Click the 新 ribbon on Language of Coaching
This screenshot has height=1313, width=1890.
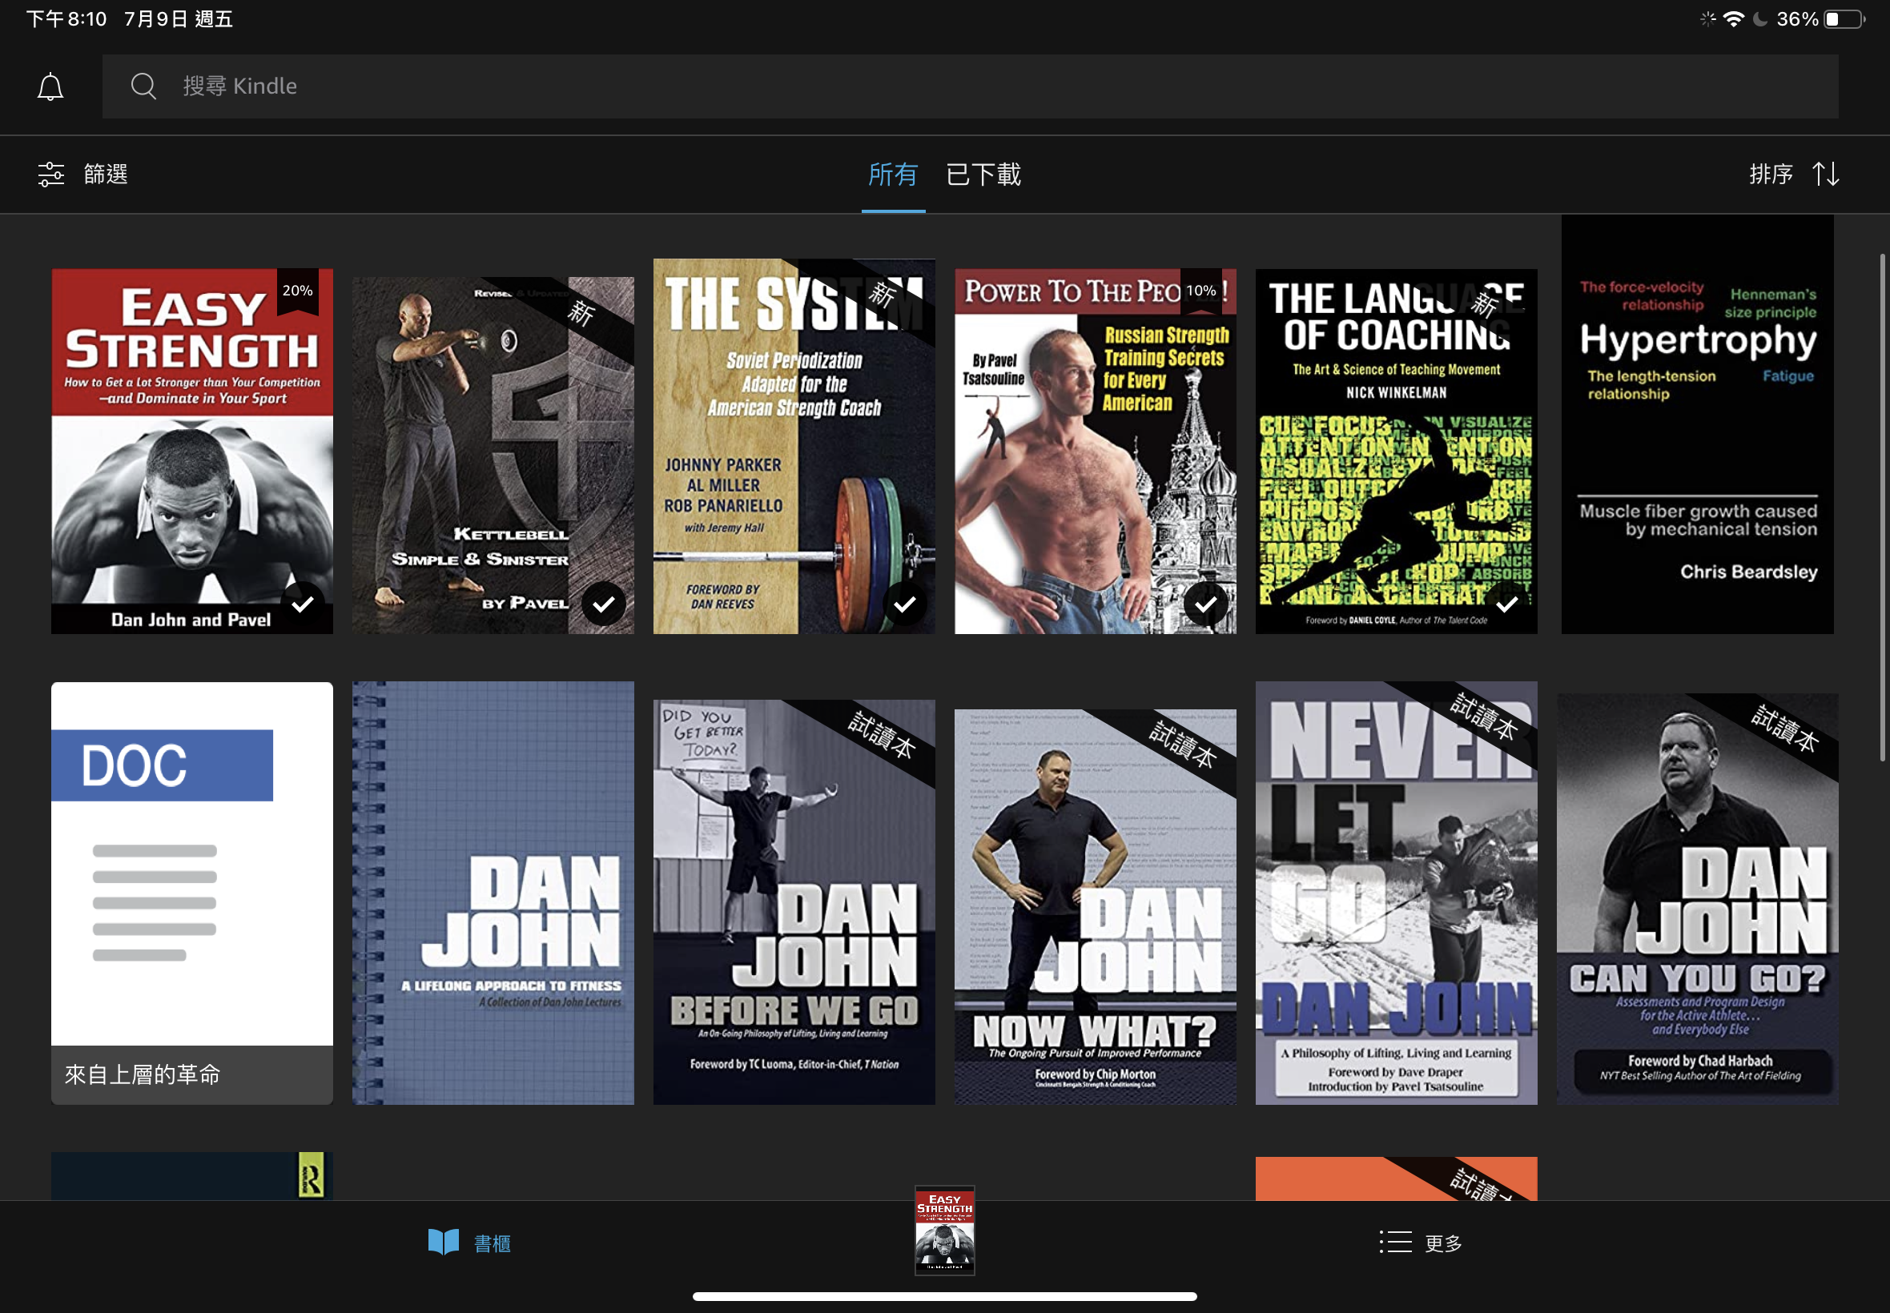pos(1483,305)
